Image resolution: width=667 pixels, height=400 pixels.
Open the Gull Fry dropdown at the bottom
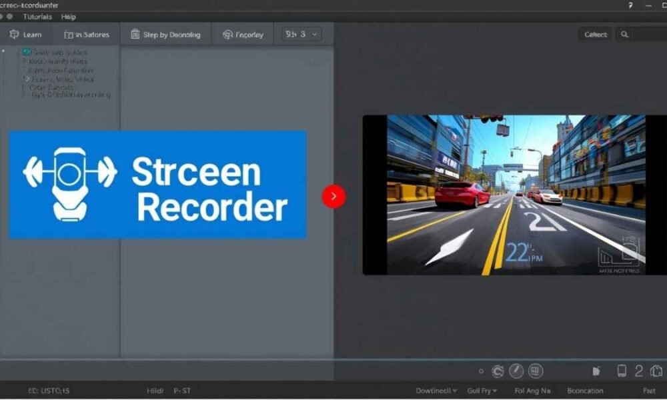pos(482,391)
